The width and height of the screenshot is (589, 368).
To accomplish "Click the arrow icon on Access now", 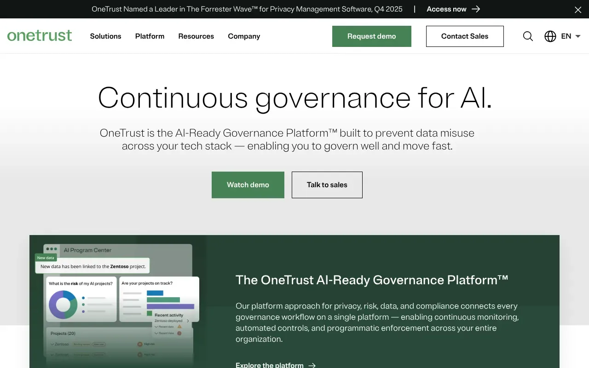I will (476, 9).
